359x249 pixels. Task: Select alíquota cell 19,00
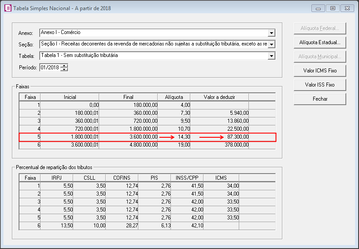[x=174, y=145]
